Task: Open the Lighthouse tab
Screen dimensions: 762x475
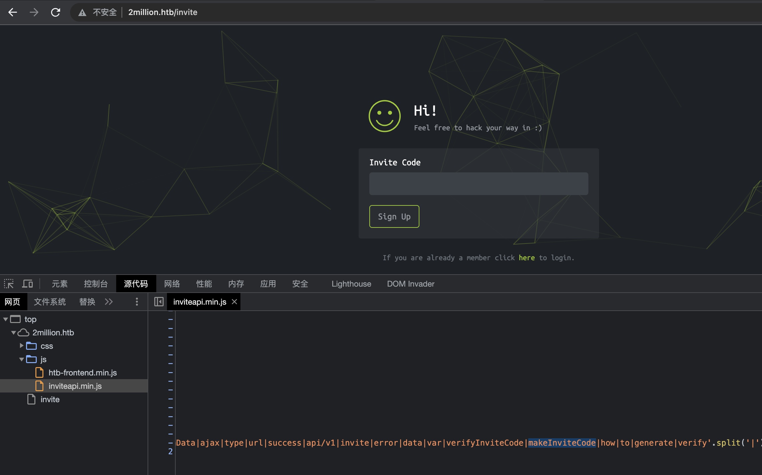Action: tap(351, 284)
